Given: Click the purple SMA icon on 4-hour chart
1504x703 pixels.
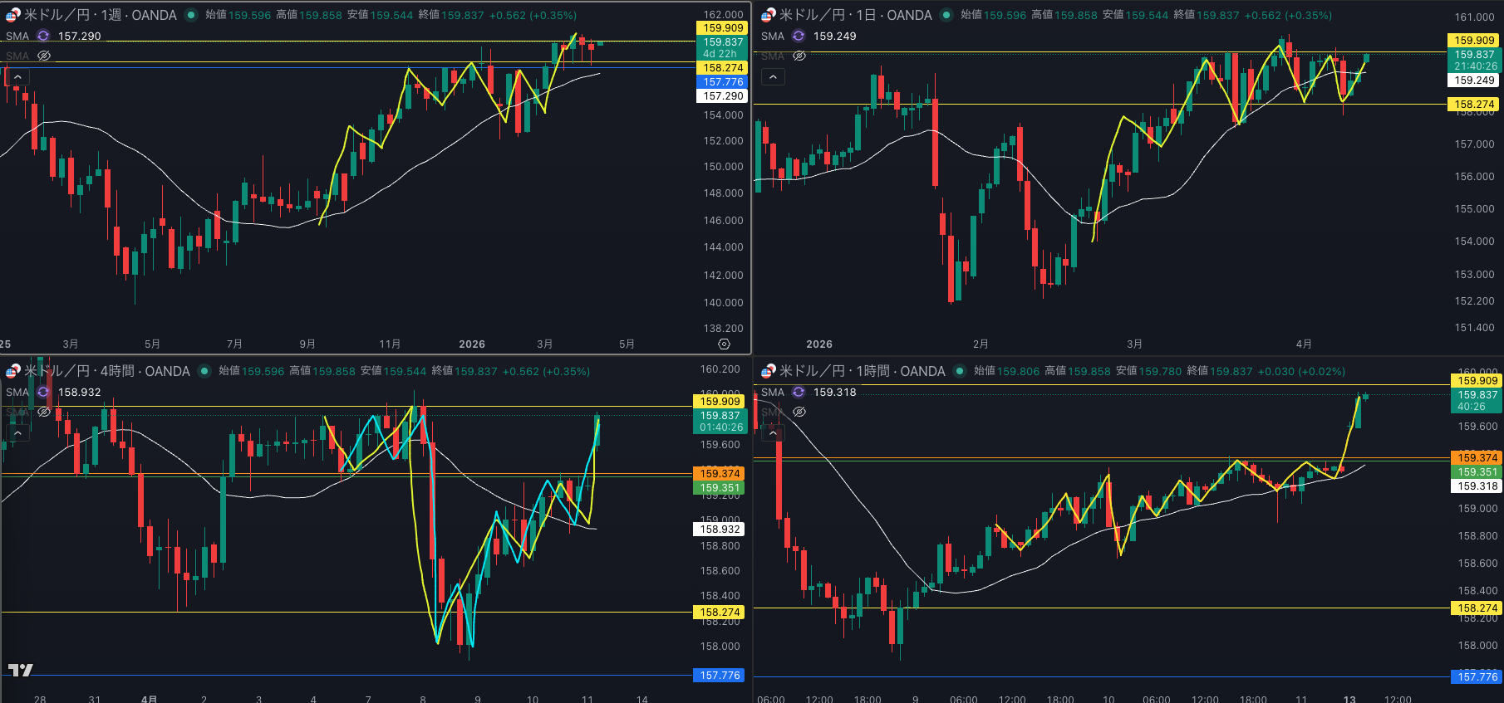Looking at the screenshot, I should (x=43, y=393).
